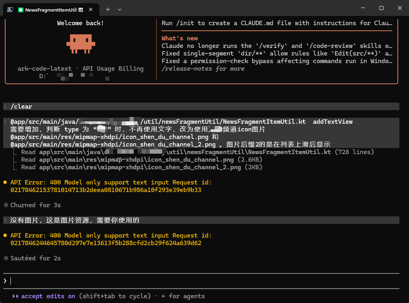Open a new terminal tab with plus

point(108,10)
